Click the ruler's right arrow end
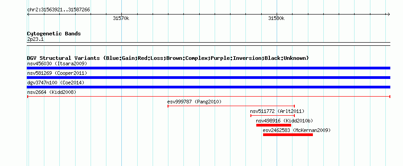Image resolution: width=403 pixels, height=166 pixels. click(x=389, y=15)
